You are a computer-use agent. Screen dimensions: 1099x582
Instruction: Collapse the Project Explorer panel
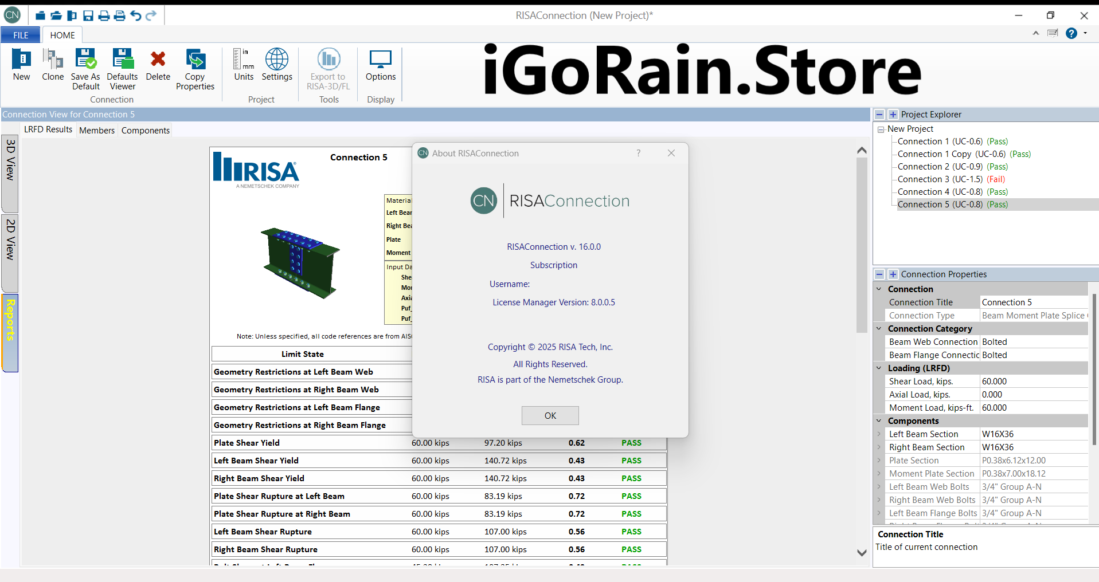pos(879,115)
